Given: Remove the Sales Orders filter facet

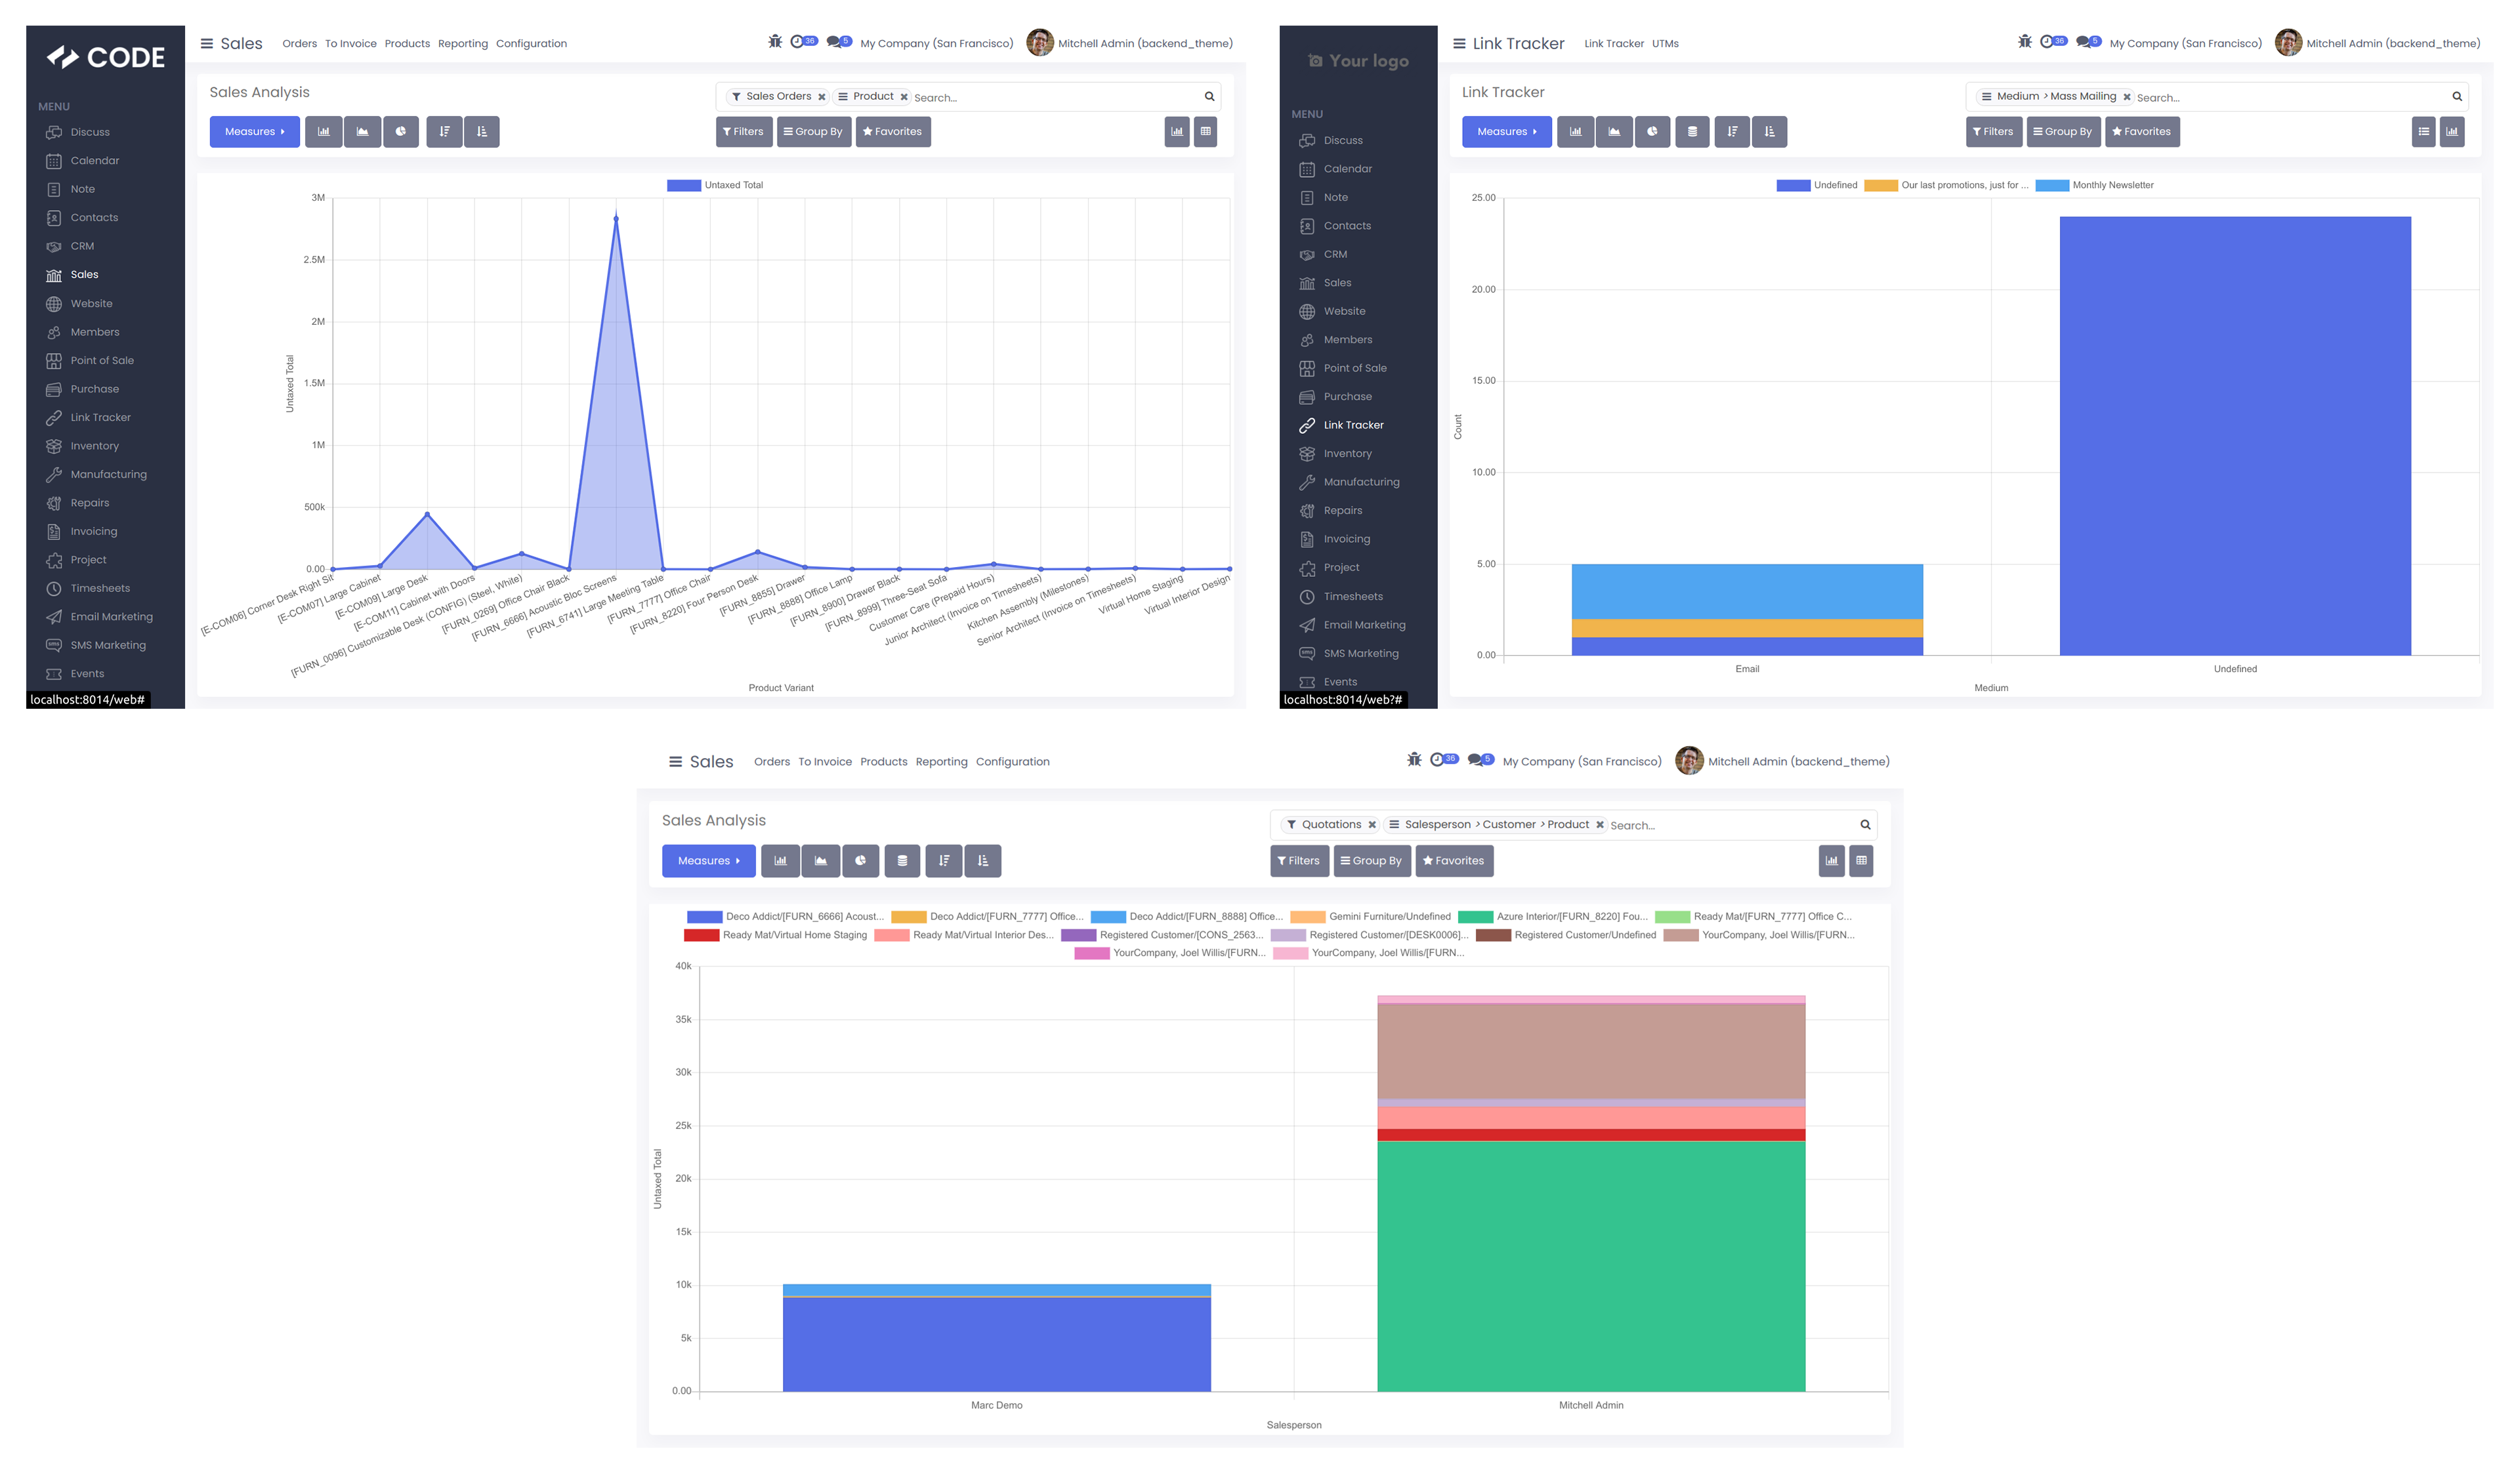Looking at the screenshot, I should 822,97.
